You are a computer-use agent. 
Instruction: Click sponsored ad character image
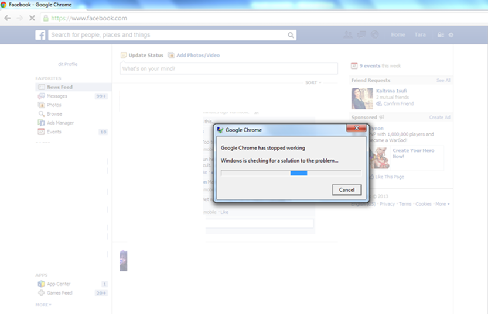[380, 158]
